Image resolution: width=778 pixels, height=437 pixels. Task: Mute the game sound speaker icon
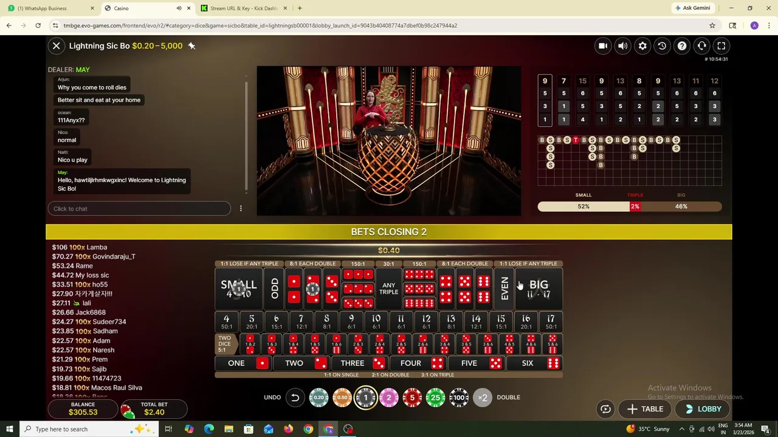622,46
